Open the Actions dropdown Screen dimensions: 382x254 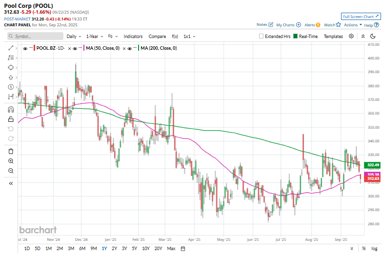(x=353, y=25)
